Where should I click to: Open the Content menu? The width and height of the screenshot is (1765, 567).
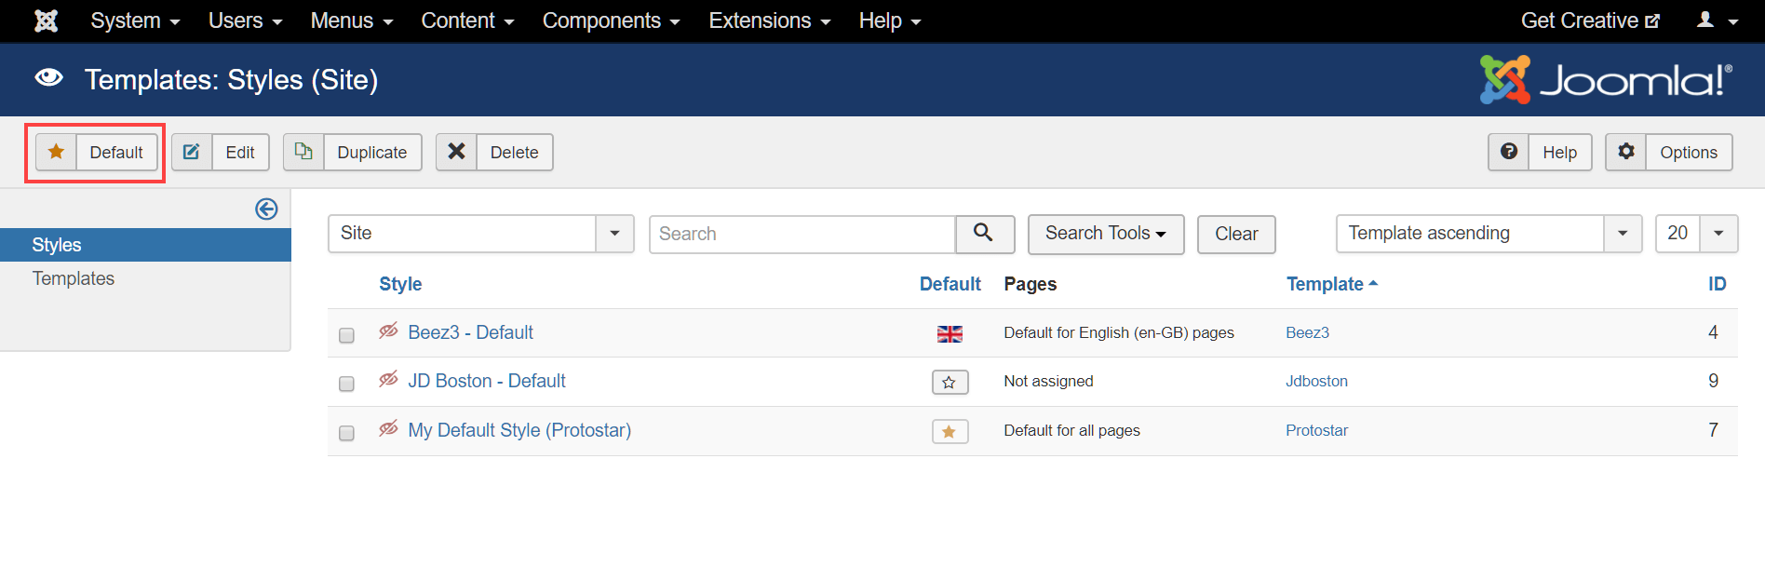(x=467, y=20)
